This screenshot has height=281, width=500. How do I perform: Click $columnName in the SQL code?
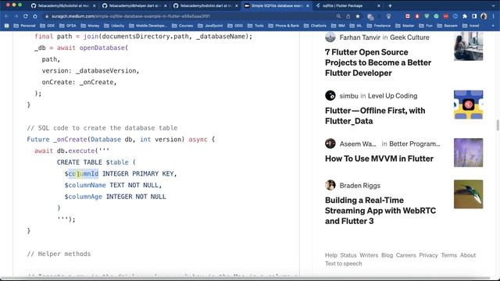pos(85,185)
